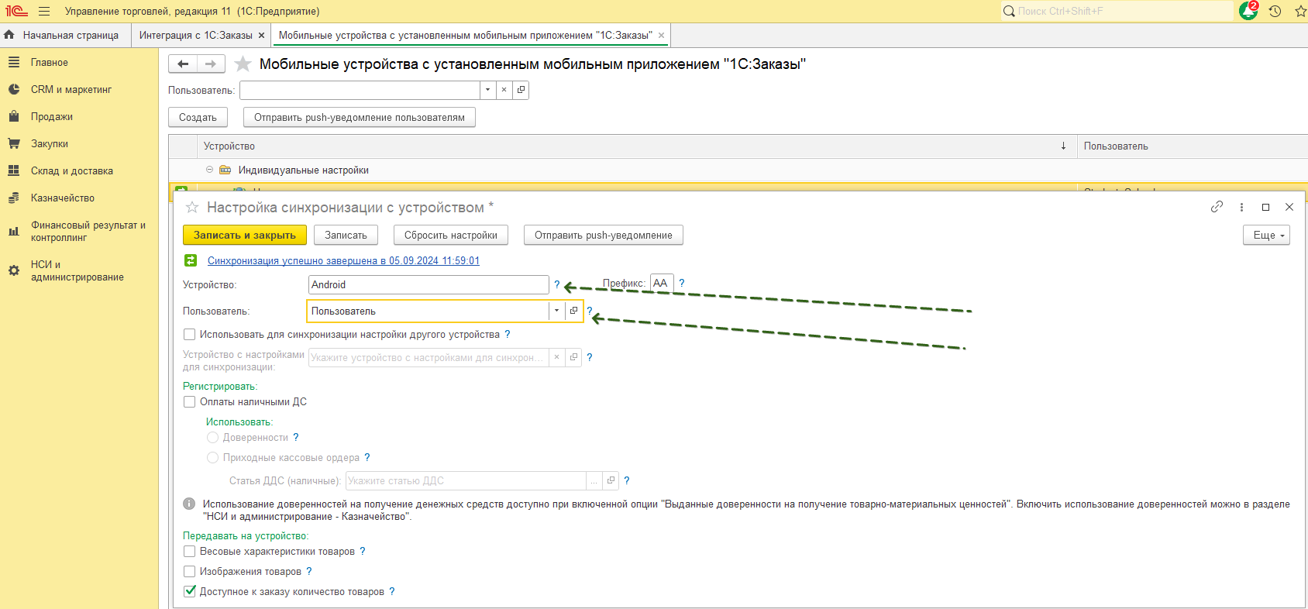Image resolution: width=1308 pixels, height=609 pixels.
Task: Clear the Пользователь filter above the list
Action: pyautogui.click(x=504, y=90)
